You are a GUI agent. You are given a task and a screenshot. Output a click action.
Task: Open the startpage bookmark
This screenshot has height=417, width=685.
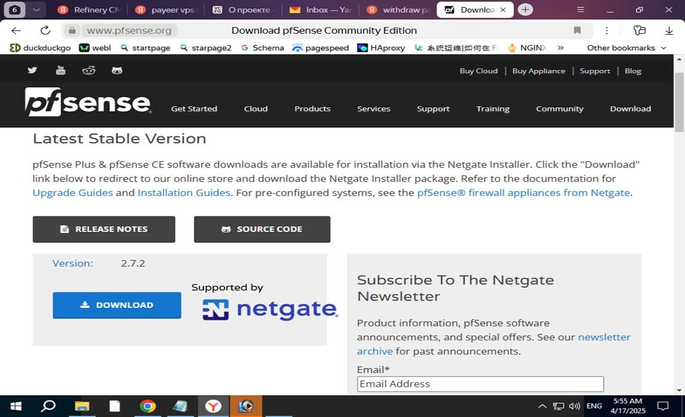click(146, 48)
